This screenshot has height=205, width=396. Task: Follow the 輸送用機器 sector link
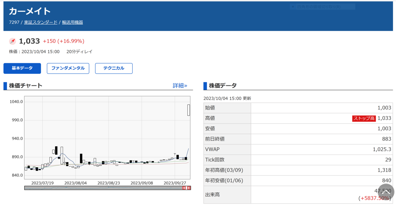tap(73, 22)
